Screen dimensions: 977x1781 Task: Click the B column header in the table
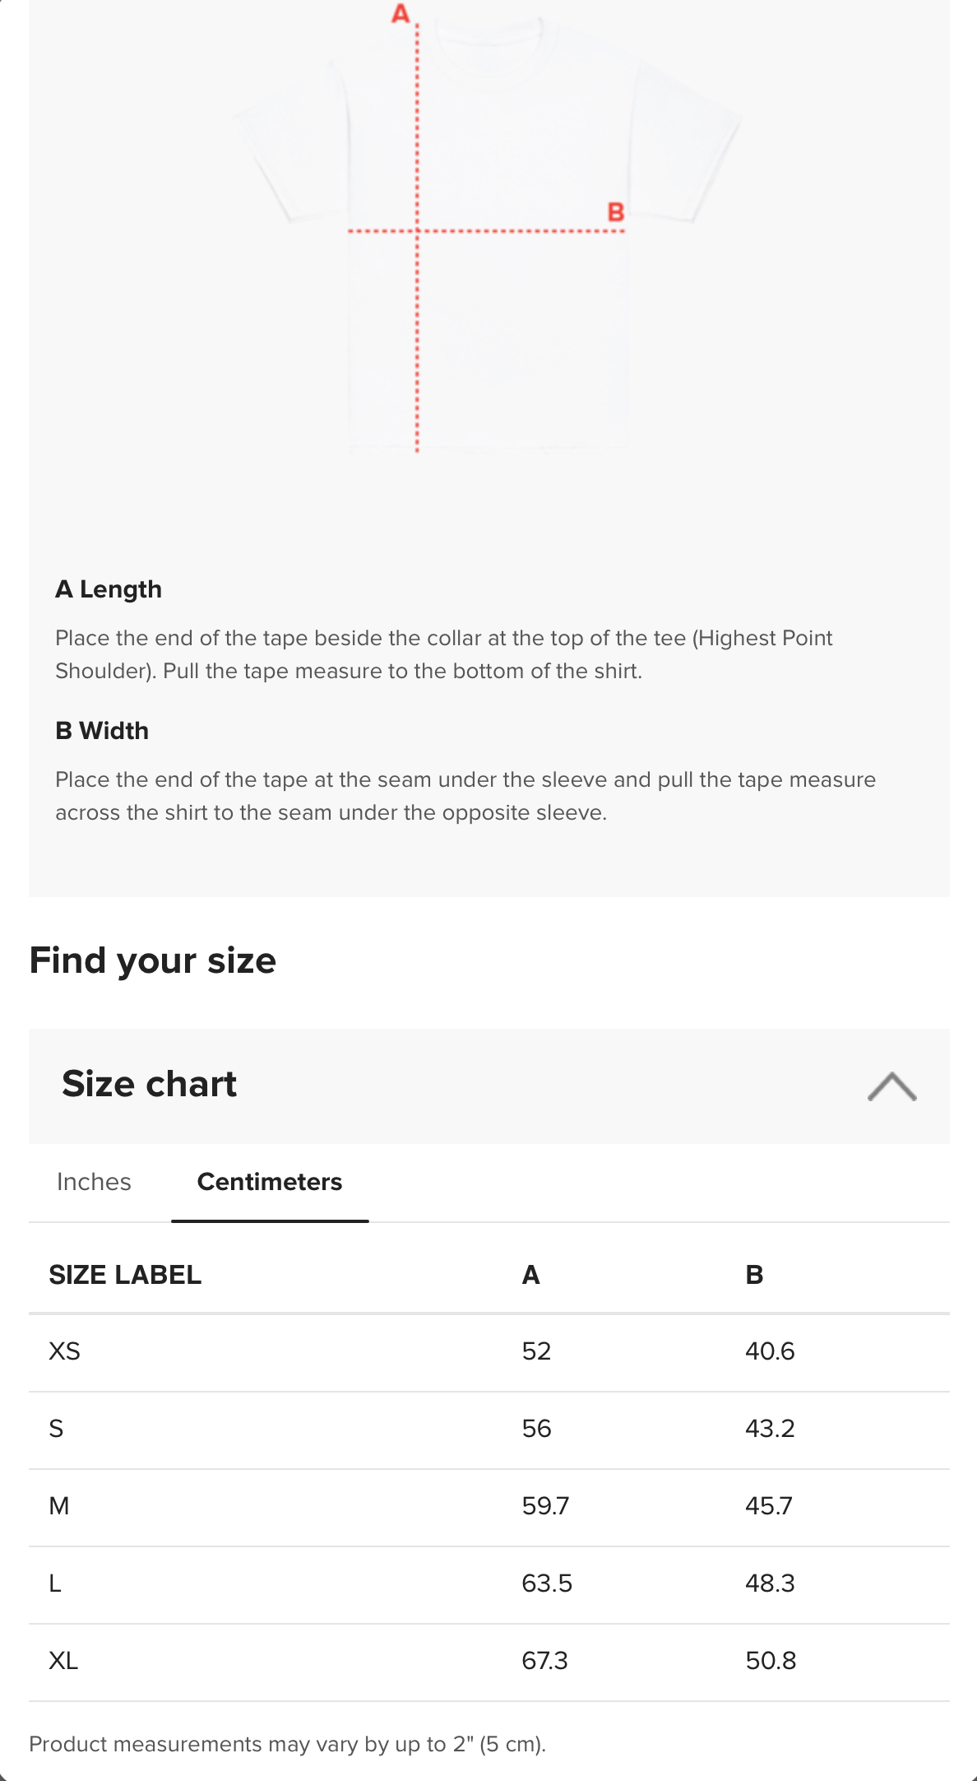pyautogui.click(x=754, y=1275)
